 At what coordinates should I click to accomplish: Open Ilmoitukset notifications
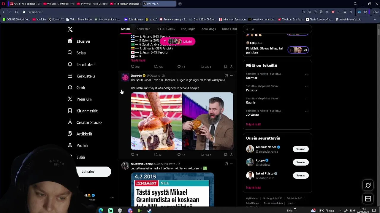(x=82, y=64)
